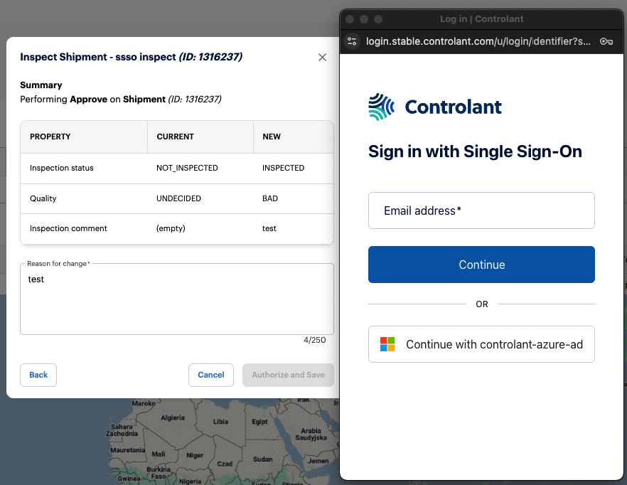
Task: Click the Authorize and Save button
Action: tap(288, 375)
